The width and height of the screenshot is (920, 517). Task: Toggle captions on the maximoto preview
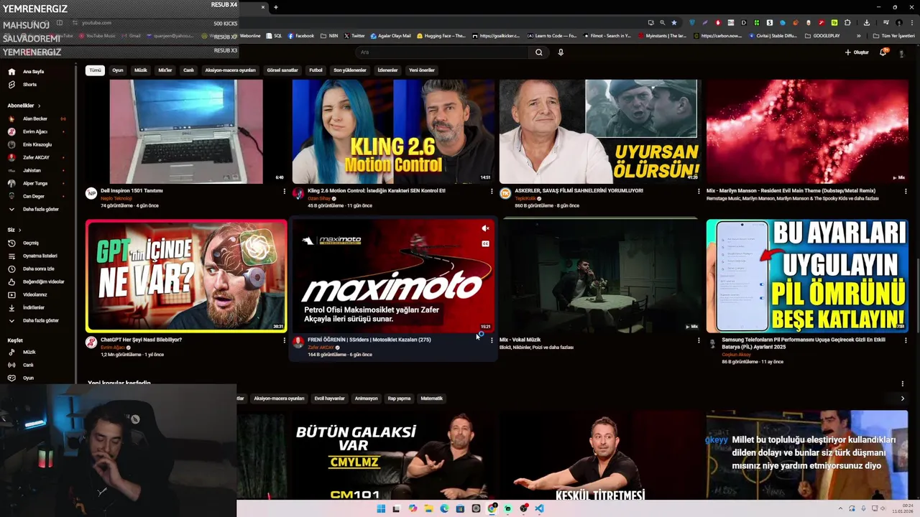click(x=485, y=243)
